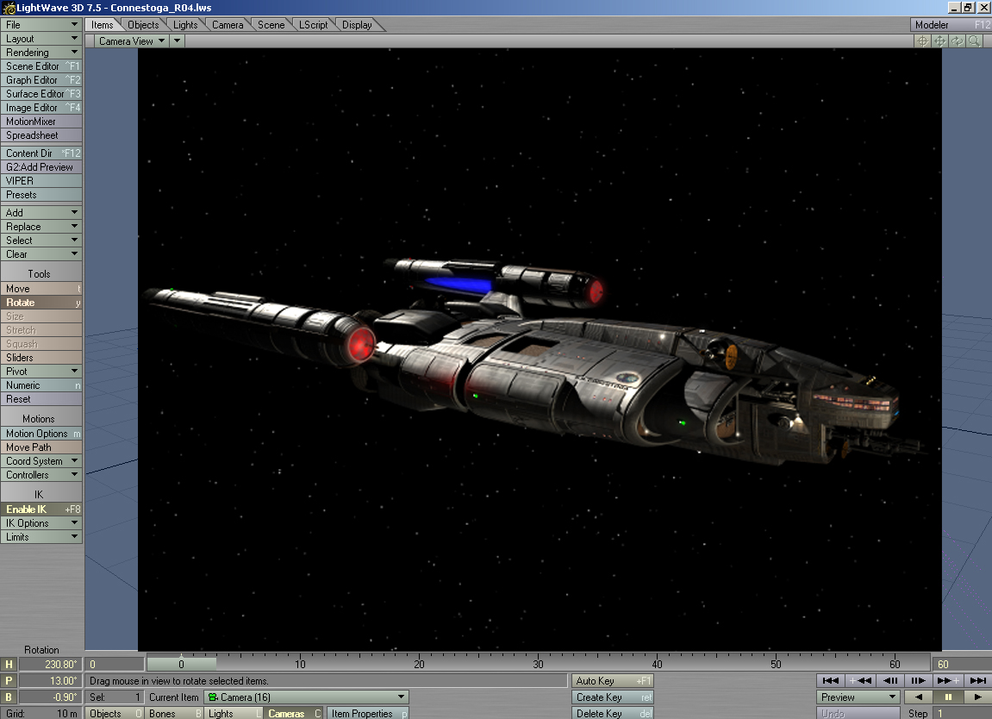Image resolution: width=992 pixels, height=719 pixels.
Task: Click the viewport zoom magnifier icon
Action: (x=974, y=41)
